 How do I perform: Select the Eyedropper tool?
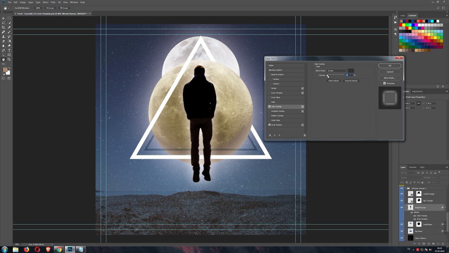9,27
